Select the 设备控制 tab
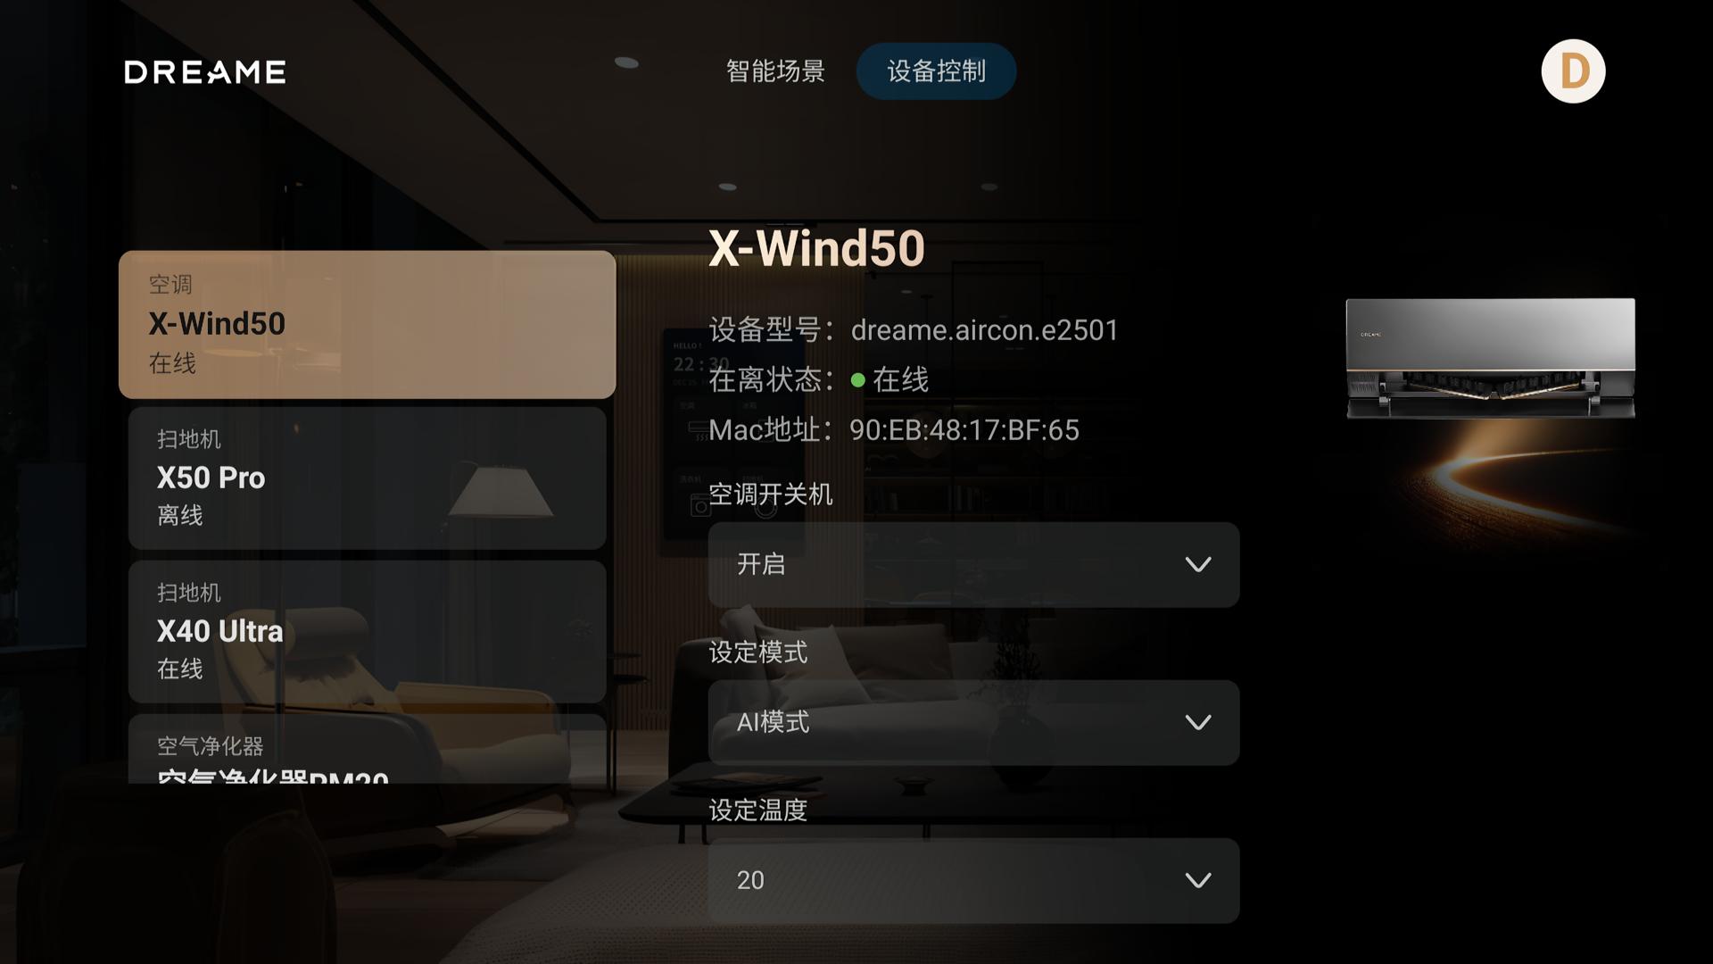The width and height of the screenshot is (1713, 964). point(936,71)
